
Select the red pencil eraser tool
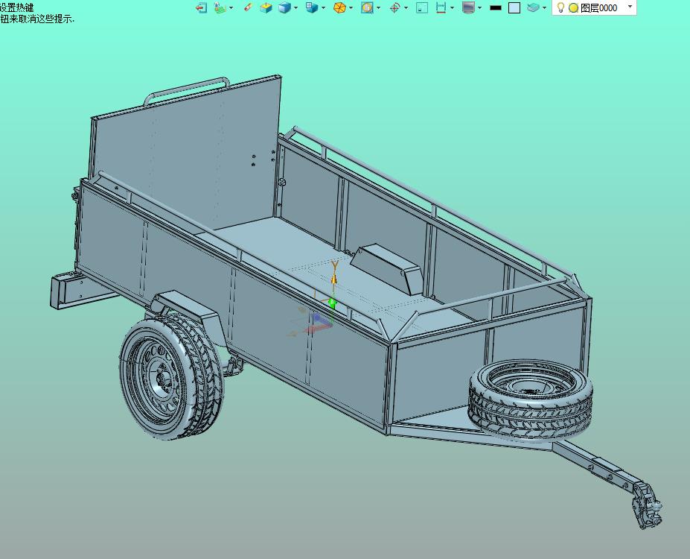(248, 7)
